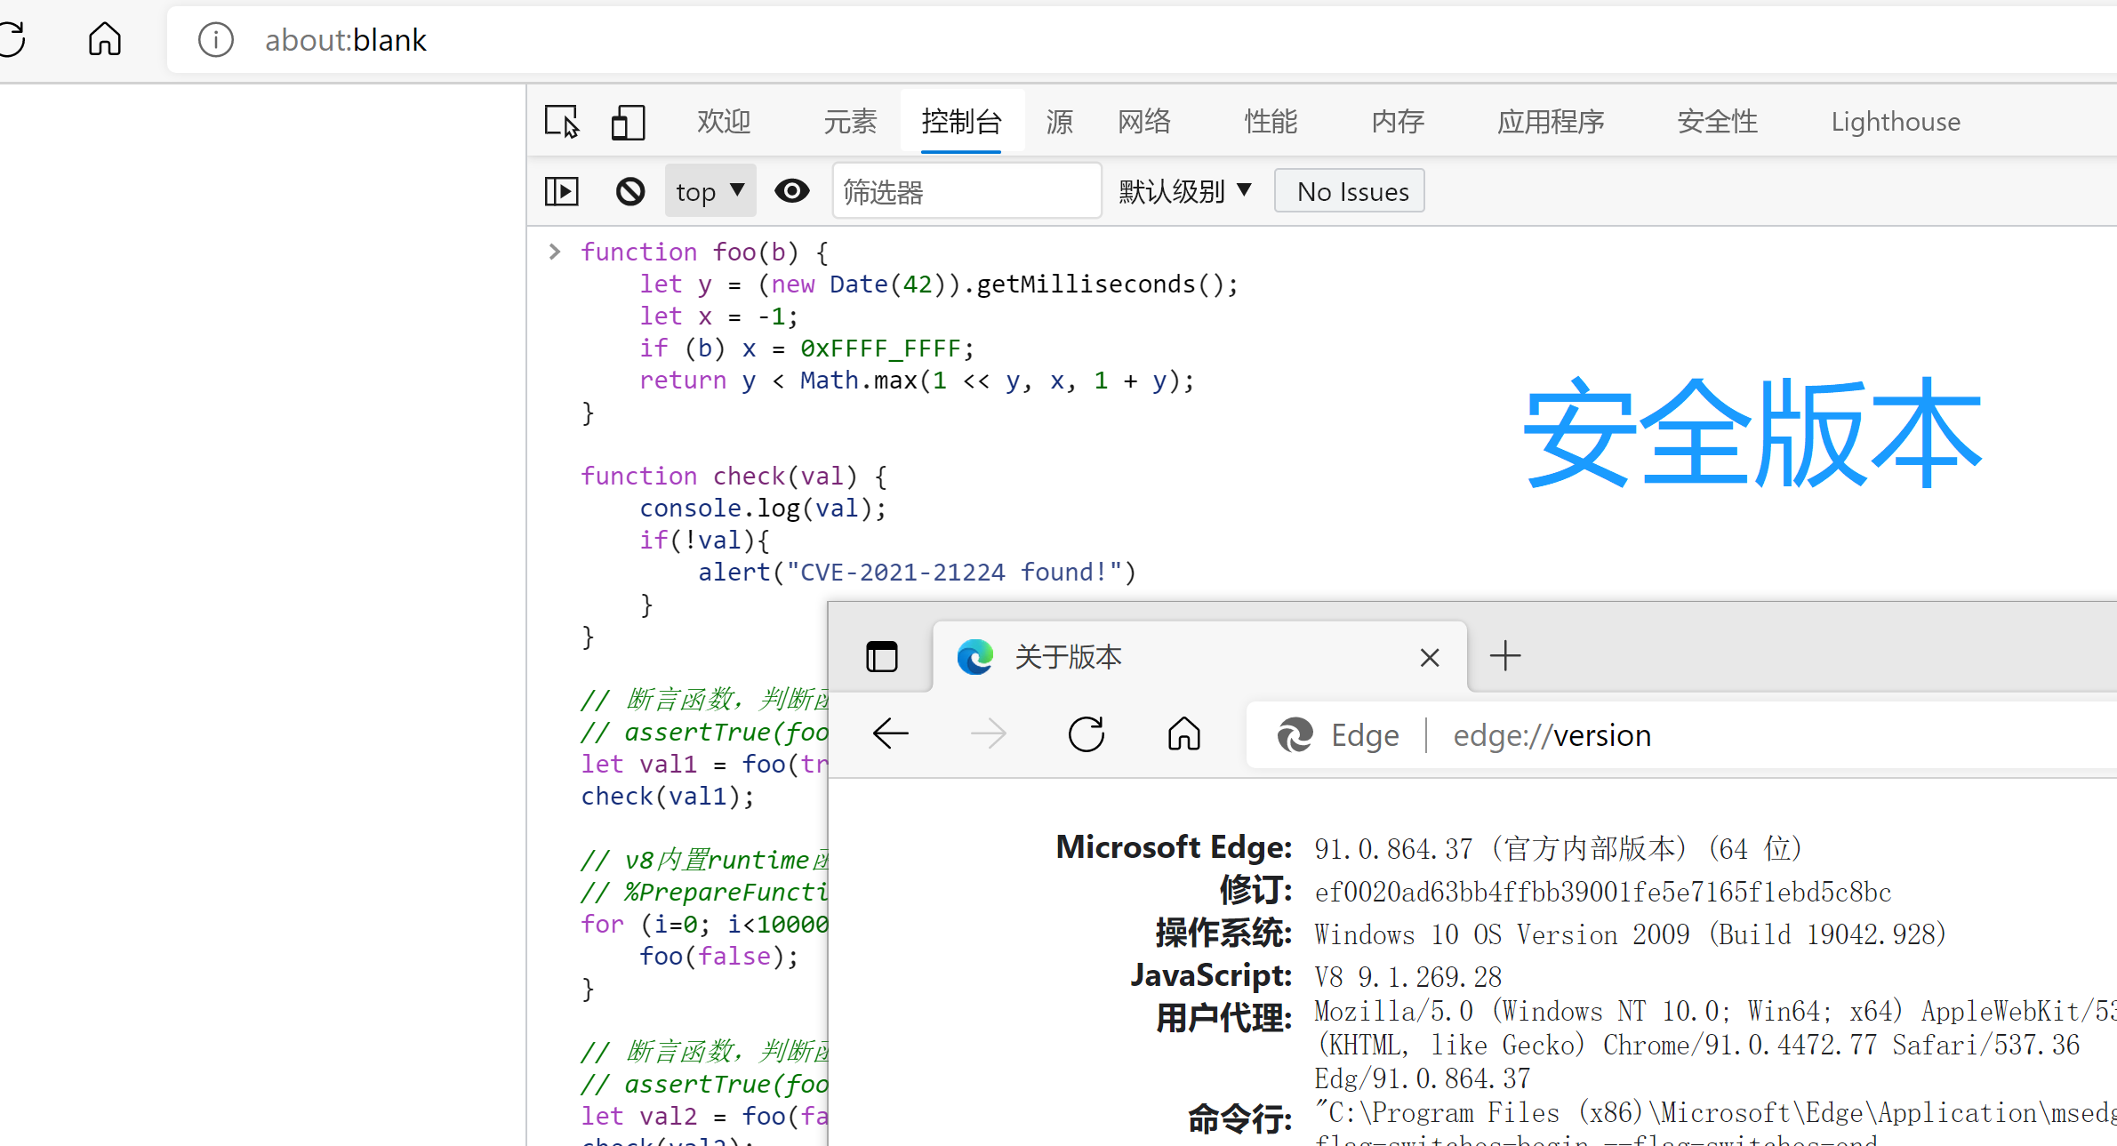This screenshot has height=1146, width=2117.
Task: Click the Mozilla/5.0 user agent text
Action: coord(1714,1045)
